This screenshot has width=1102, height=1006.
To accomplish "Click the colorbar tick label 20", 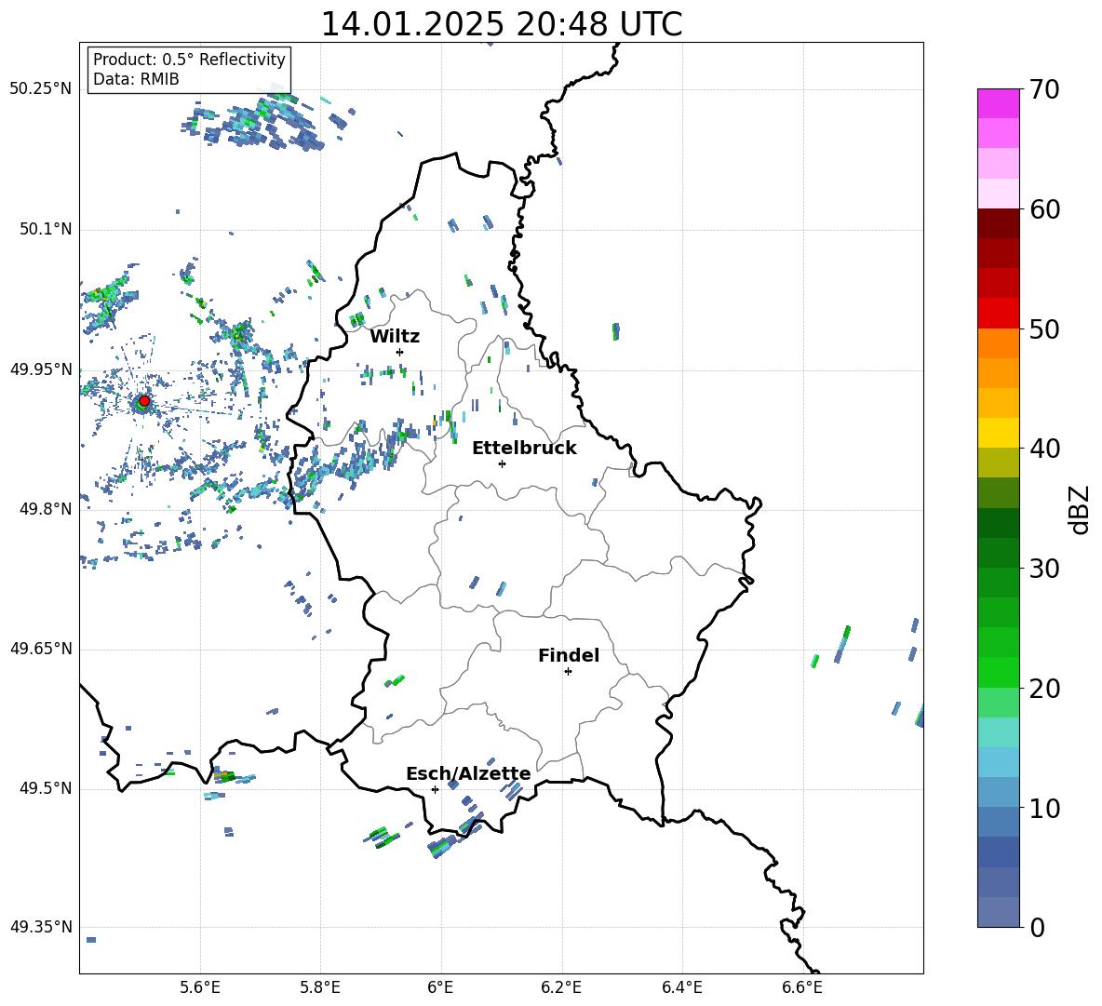I will [1044, 689].
